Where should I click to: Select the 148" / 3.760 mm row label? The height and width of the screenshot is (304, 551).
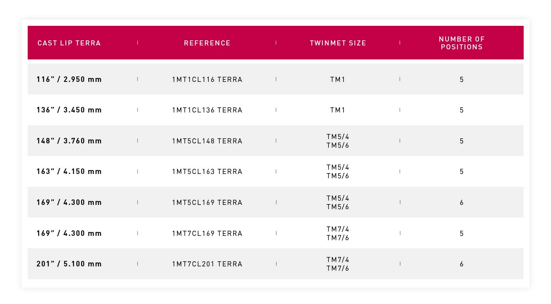coord(69,141)
